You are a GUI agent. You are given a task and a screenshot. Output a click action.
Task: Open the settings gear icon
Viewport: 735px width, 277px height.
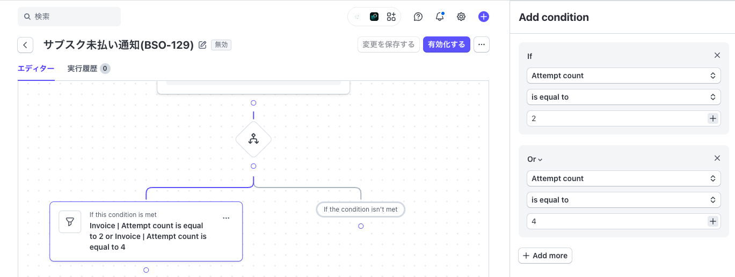tap(461, 17)
